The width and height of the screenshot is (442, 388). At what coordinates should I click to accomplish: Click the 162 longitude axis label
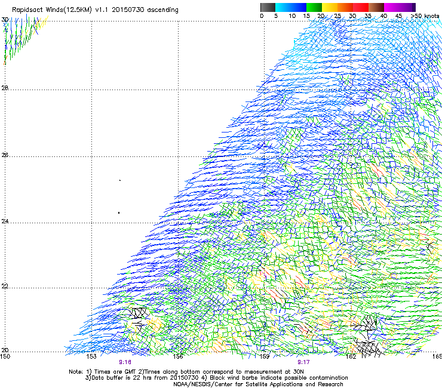tap(351, 356)
